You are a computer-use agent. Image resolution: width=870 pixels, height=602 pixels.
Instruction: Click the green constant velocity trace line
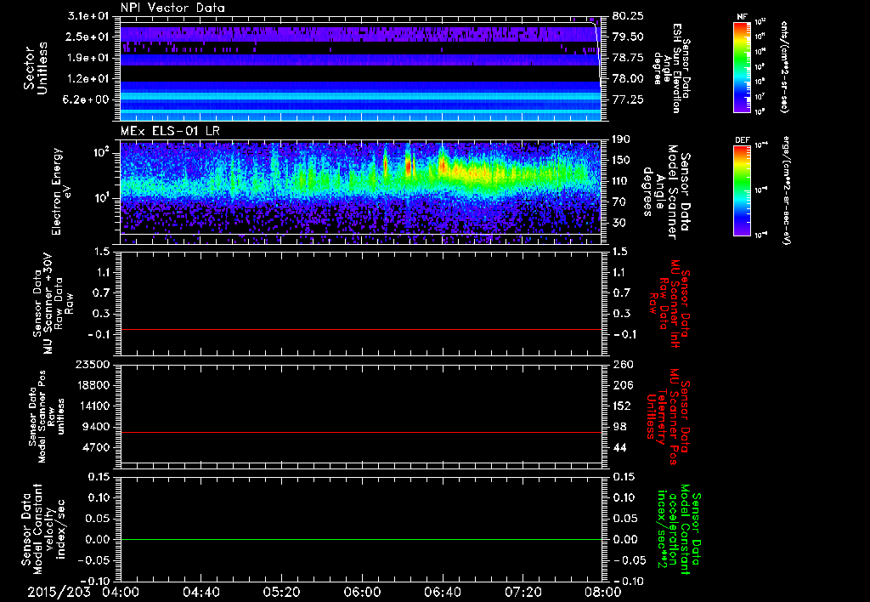361,540
